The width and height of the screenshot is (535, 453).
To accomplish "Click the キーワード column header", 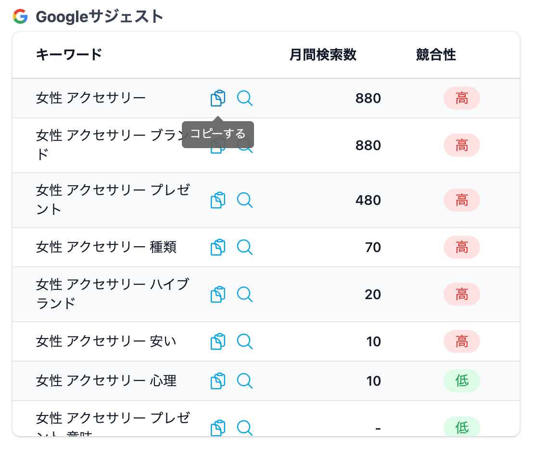I will coord(69,55).
